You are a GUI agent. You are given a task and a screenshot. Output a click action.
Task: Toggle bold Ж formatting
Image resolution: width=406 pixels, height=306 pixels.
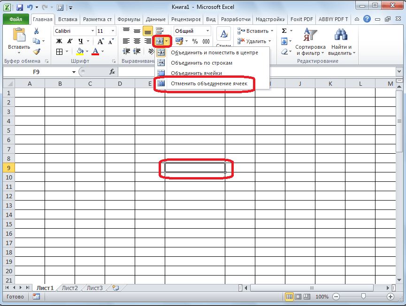pos(59,41)
